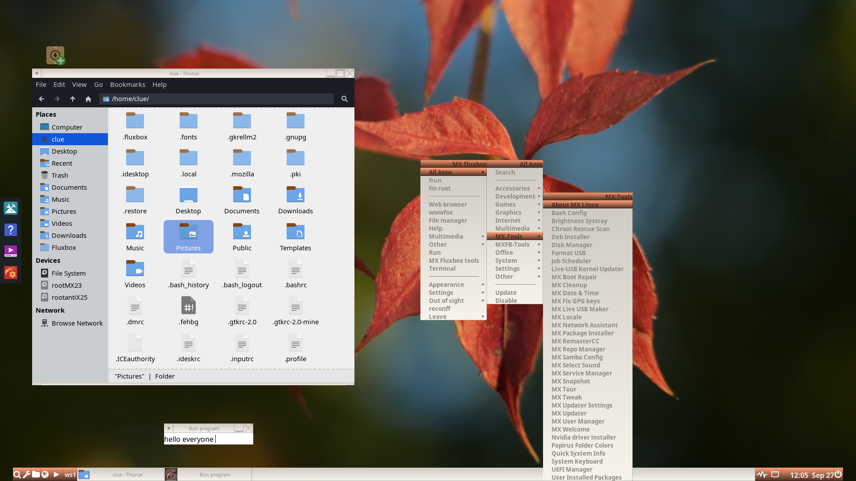The height and width of the screenshot is (481, 856).
Task: Click the Thunar search magnifier icon
Action: pyautogui.click(x=344, y=99)
